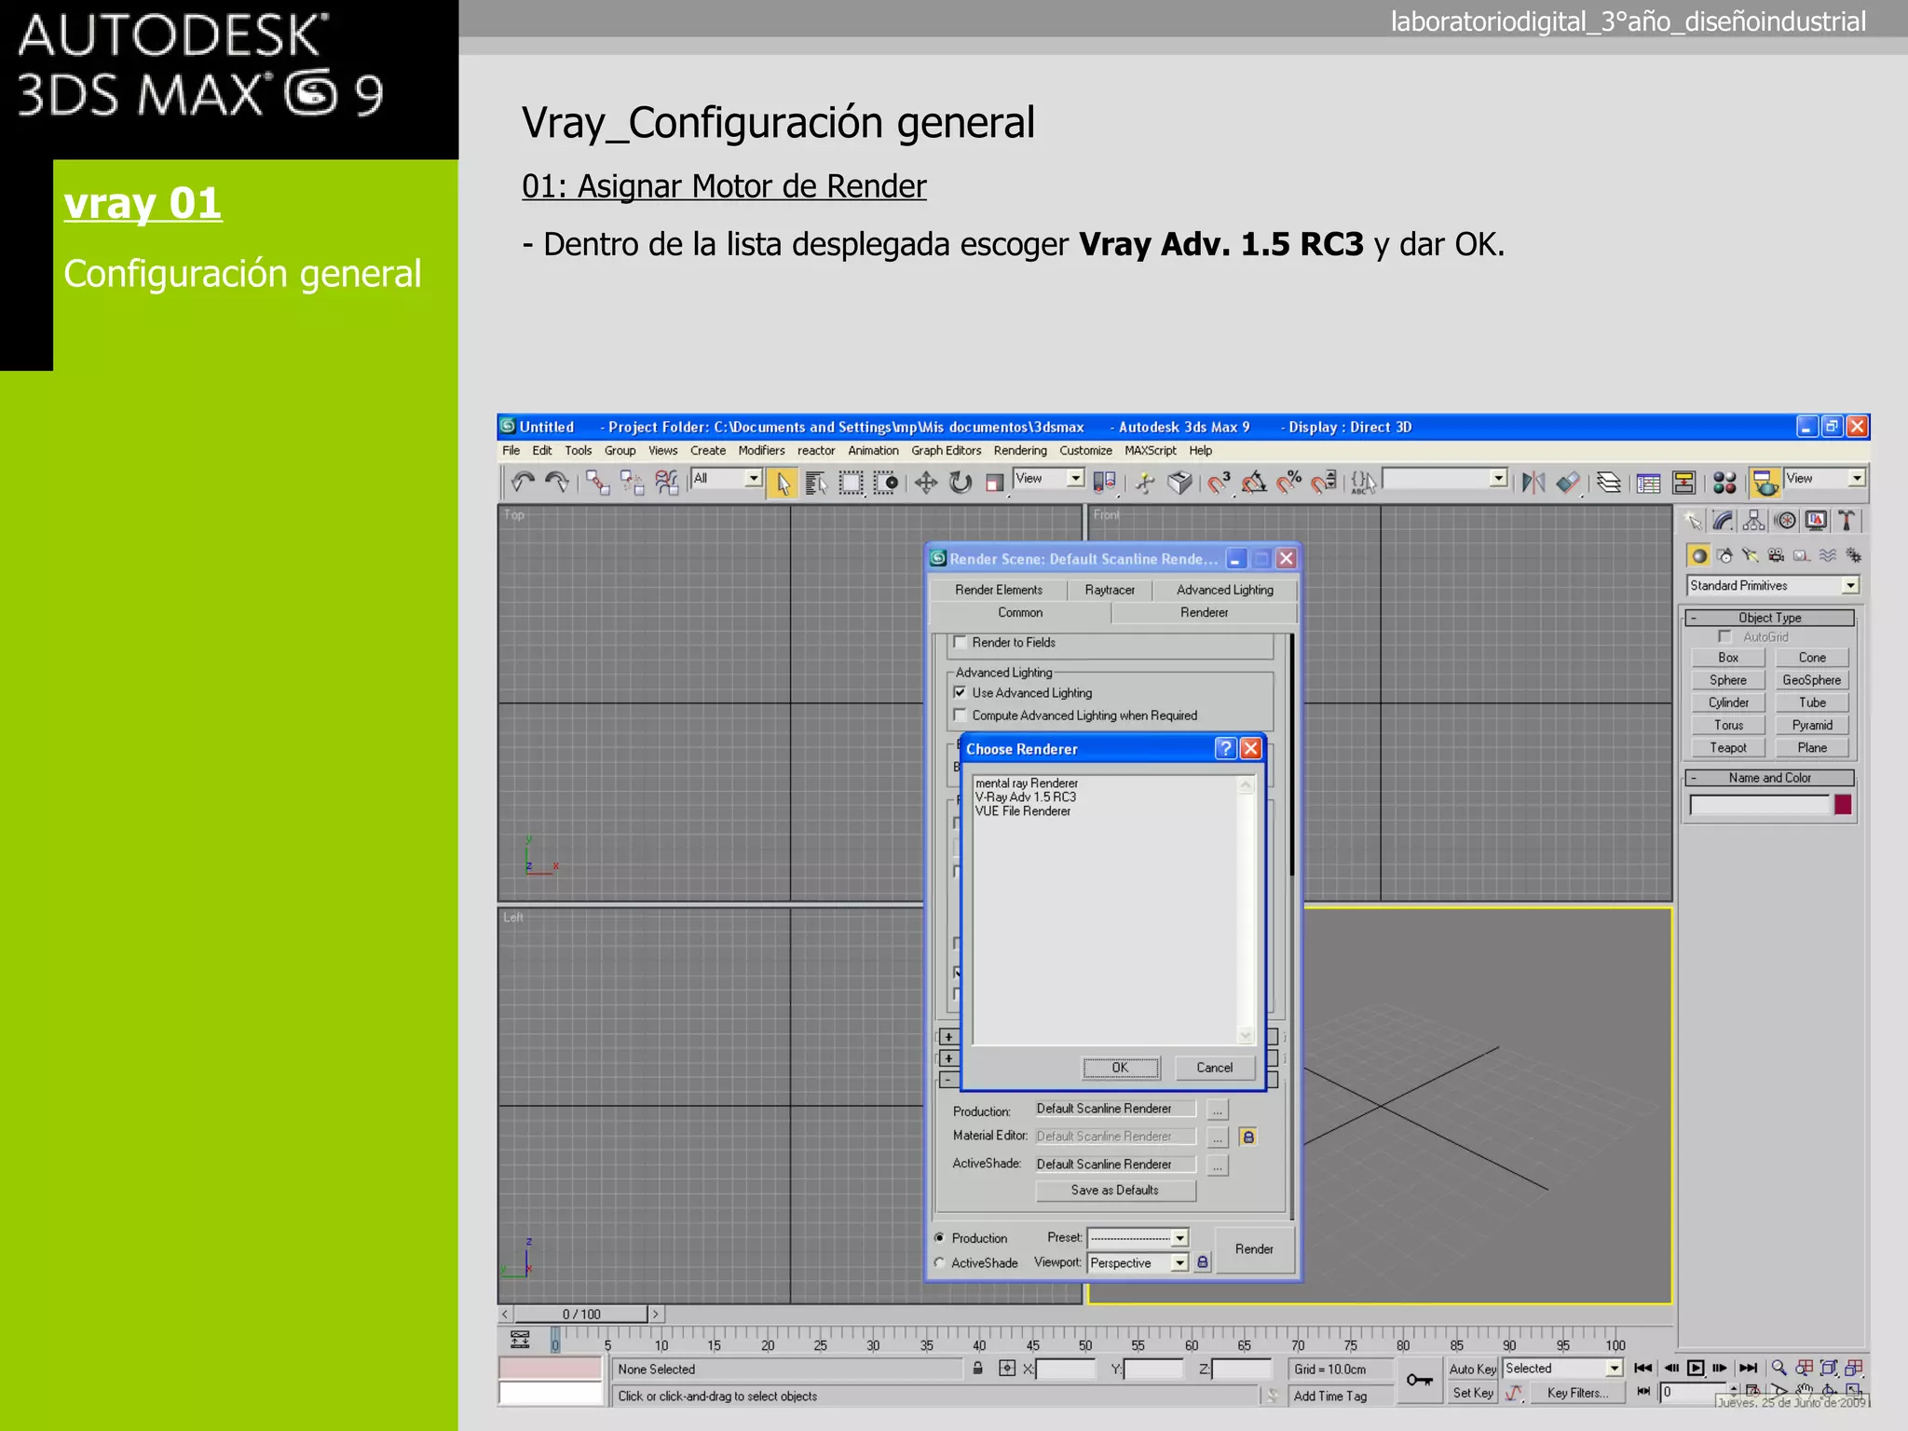This screenshot has width=1908, height=1431.
Task: Click the object color swatch
Action: 1843,805
